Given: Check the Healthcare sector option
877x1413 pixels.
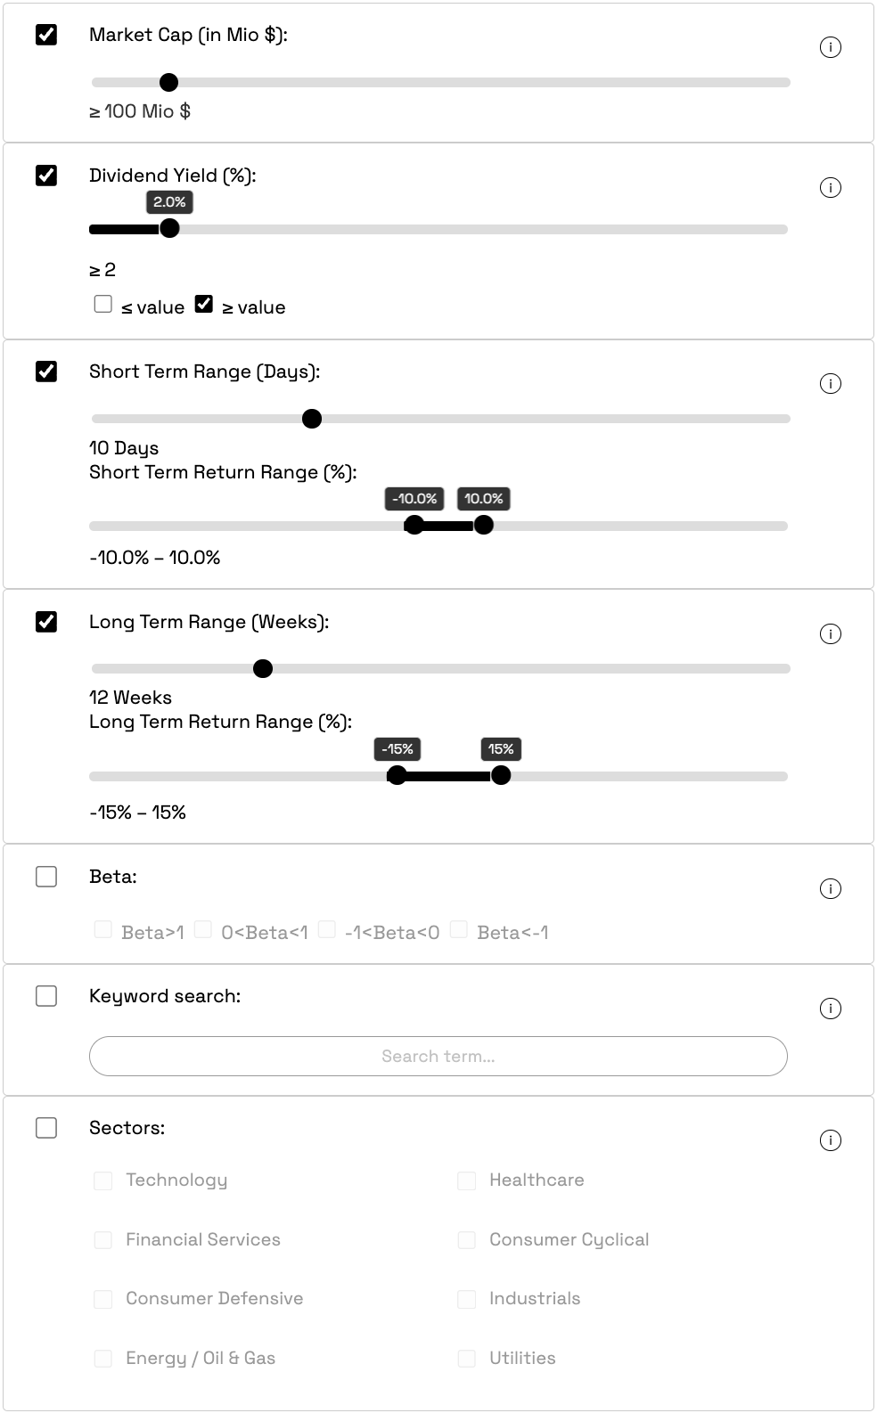Looking at the screenshot, I should (x=466, y=1180).
